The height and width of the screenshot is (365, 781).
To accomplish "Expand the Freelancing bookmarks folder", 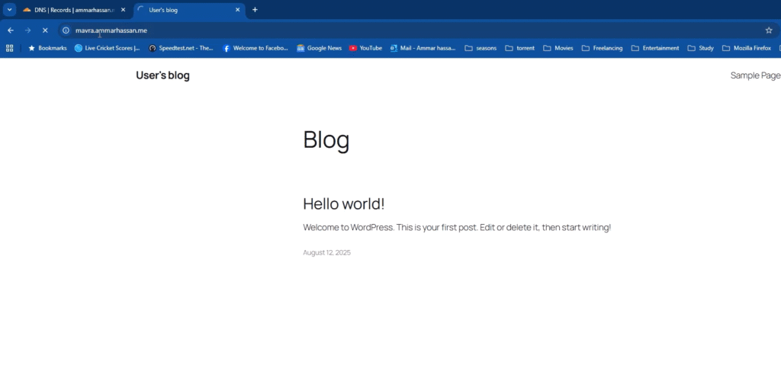I will click(x=602, y=48).
